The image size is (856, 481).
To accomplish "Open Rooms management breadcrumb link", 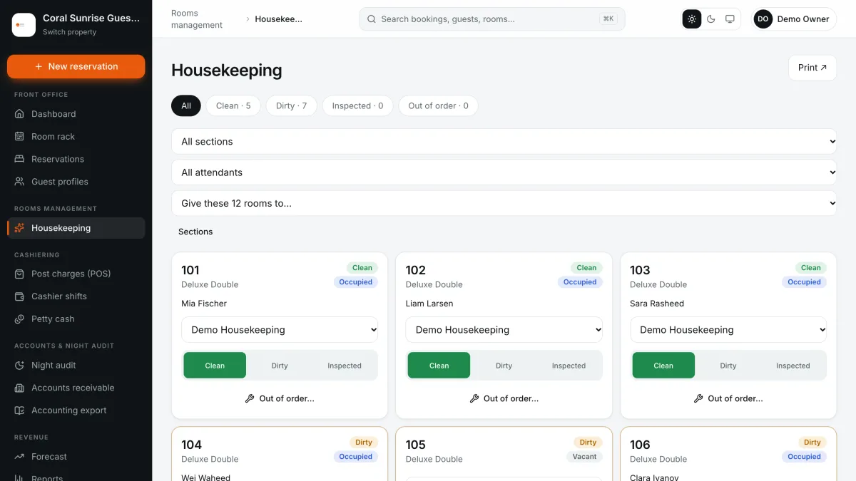I will 197,19.
